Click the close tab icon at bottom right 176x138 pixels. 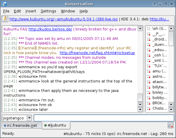[x=170, y=126]
